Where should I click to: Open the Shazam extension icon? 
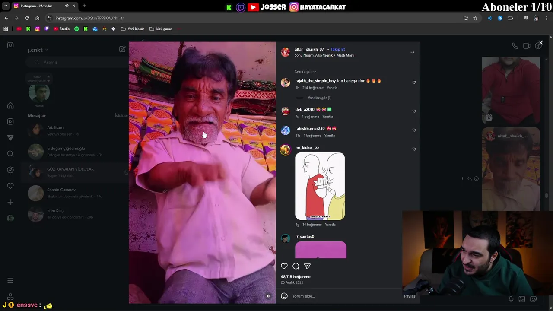click(x=500, y=18)
